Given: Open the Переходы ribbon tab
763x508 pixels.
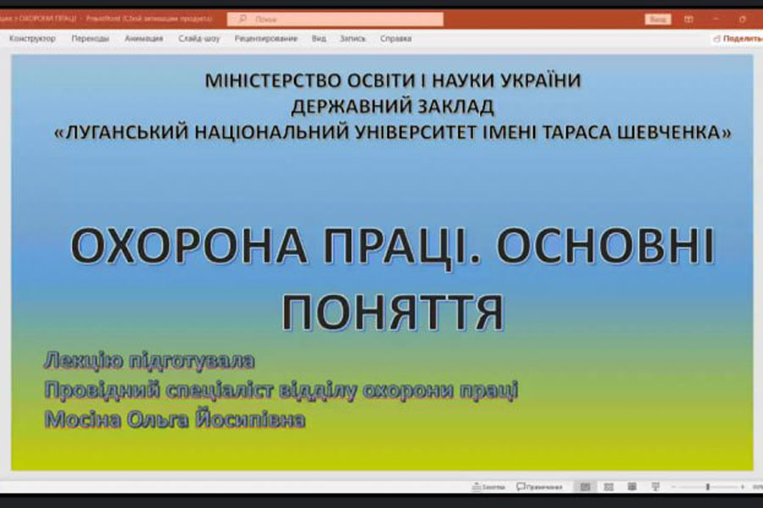Looking at the screenshot, I should tap(90, 38).
